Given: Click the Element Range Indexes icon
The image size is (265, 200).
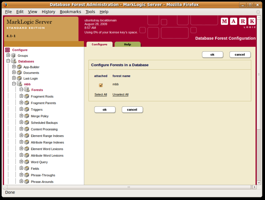Looking at the screenshot, I should 27,136.
